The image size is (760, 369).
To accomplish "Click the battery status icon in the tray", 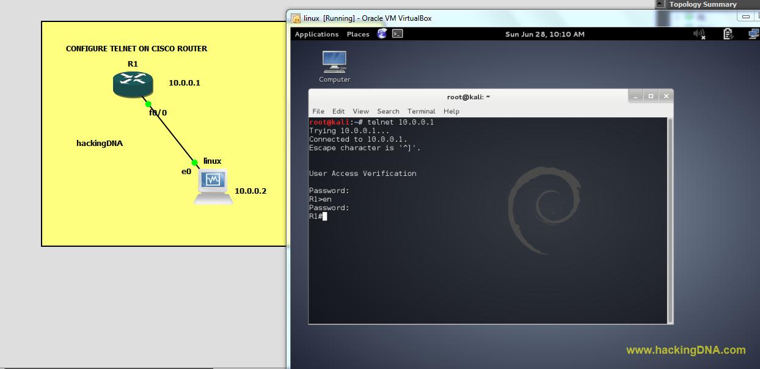I will (x=727, y=35).
